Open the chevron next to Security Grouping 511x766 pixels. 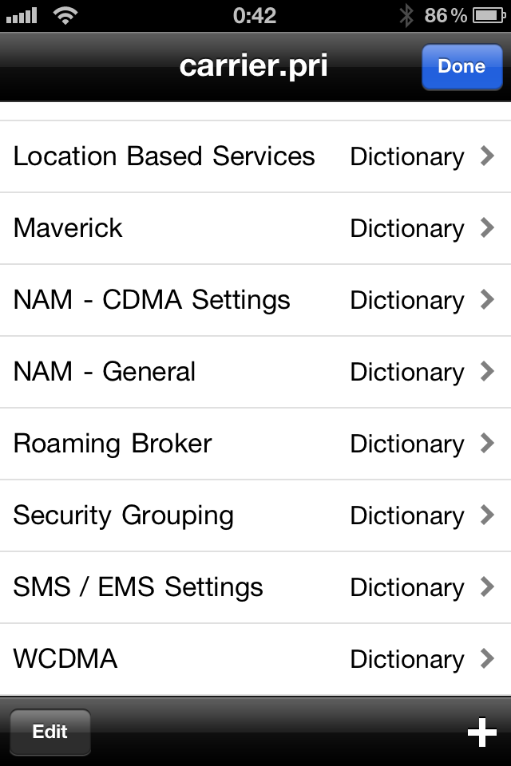tap(487, 515)
